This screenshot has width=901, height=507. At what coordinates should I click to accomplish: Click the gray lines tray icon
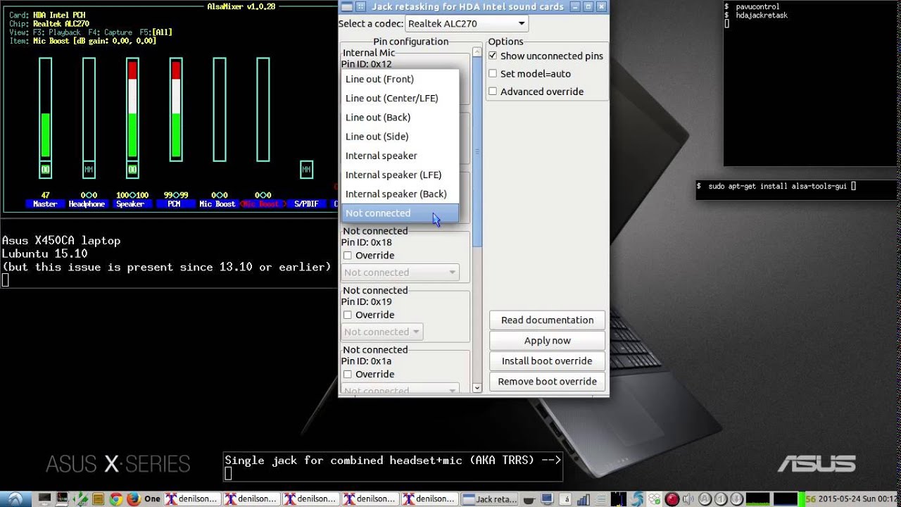(601, 499)
